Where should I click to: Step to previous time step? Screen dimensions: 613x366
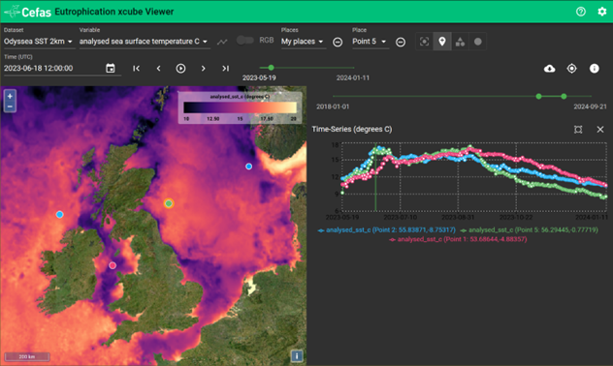click(158, 69)
